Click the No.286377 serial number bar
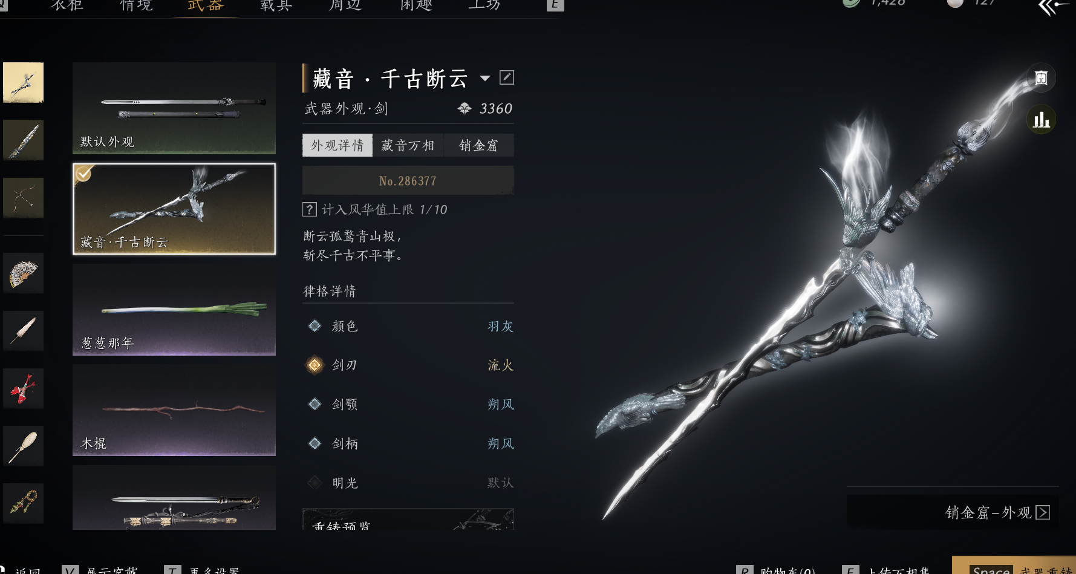Viewport: 1076px width, 574px height. pos(408,180)
